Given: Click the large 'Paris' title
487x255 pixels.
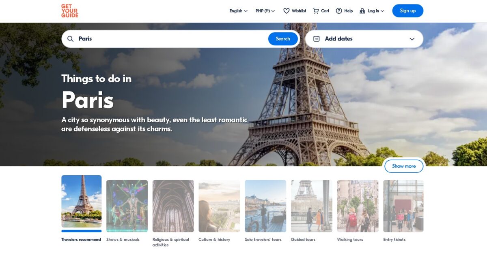Looking at the screenshot, I should 88,100.
